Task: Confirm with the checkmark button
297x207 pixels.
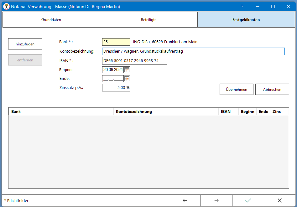Action: coord(248,201)
